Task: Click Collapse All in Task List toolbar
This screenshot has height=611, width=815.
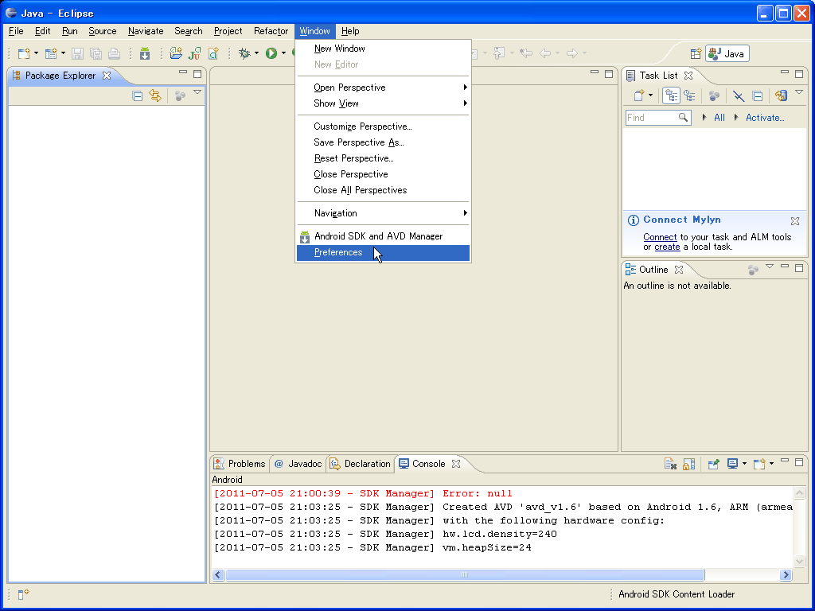Action: click(x=758, y=95)
